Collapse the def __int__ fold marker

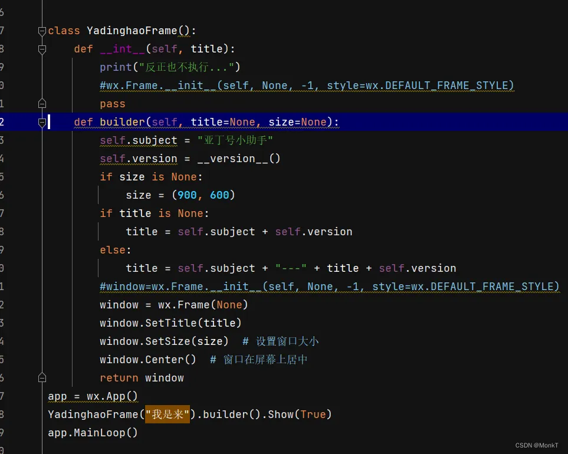point(42,50)
